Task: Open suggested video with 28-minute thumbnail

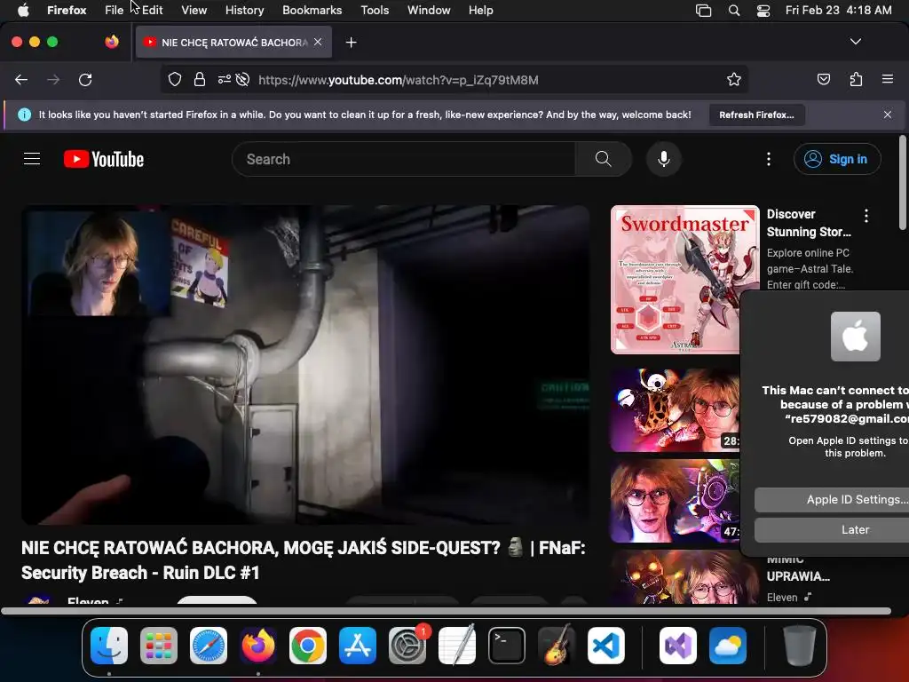Action: (x=676, y=410)
